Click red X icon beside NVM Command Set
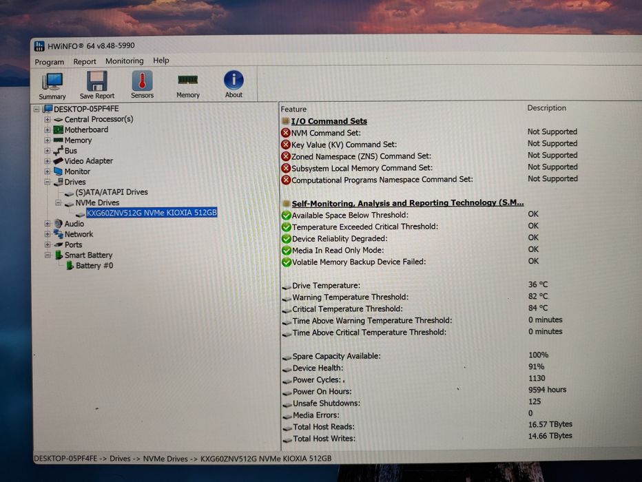The image size is (642, 482). point(286,133)
